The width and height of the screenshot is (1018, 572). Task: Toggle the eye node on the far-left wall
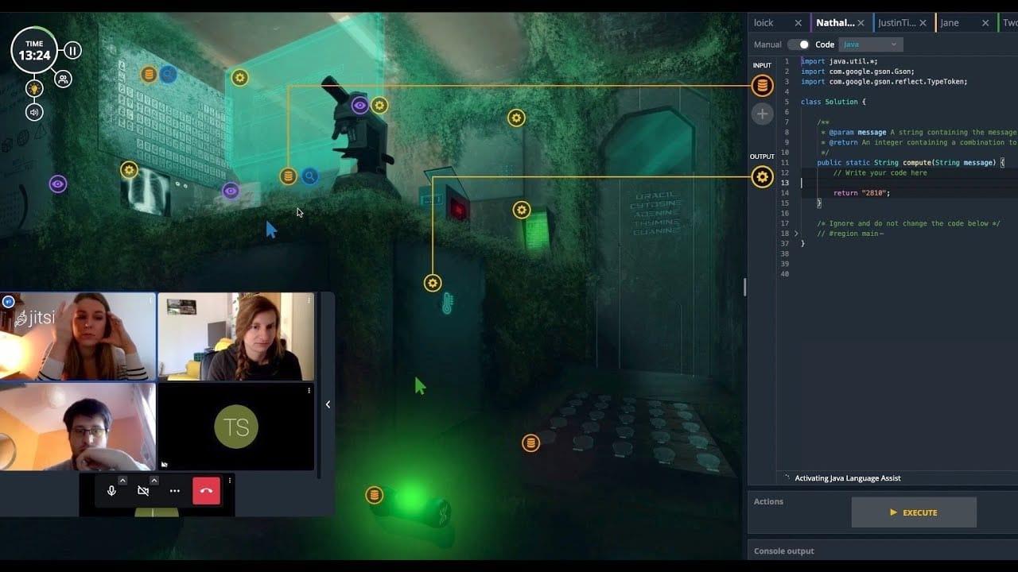pyautogui.click(x=57, y=184)
